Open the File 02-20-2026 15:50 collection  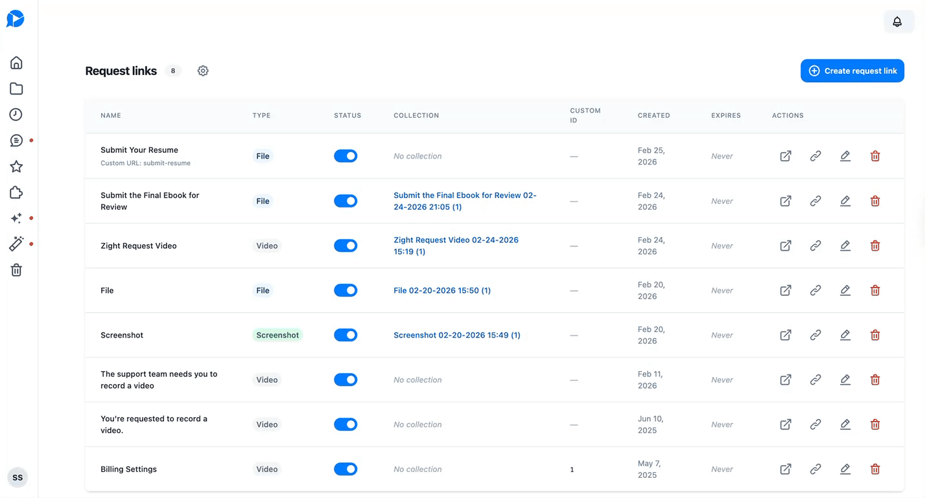[441, 290]
